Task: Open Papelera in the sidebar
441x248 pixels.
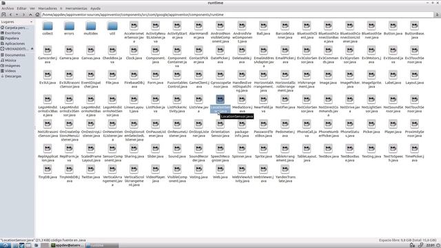Action: tap(10, 39)
